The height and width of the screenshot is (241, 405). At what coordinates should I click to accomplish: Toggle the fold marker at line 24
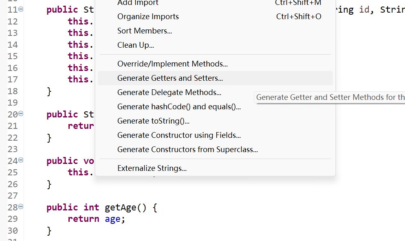click(21, 160)
